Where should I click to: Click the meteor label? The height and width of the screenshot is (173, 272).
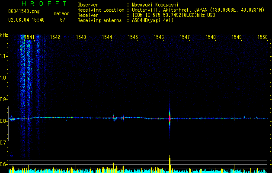click(61, 13)
